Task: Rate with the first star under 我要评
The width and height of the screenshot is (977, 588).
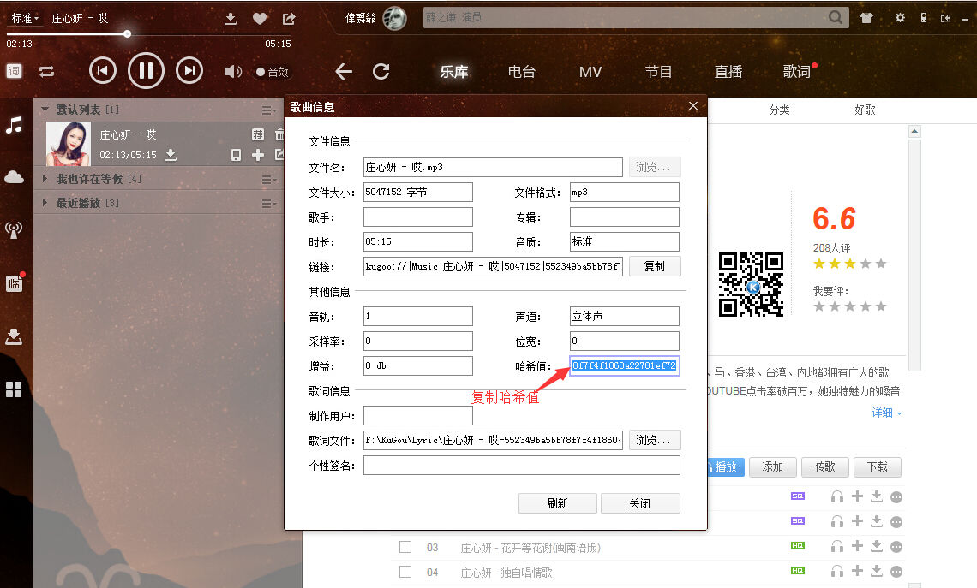Action: (818, 306)
